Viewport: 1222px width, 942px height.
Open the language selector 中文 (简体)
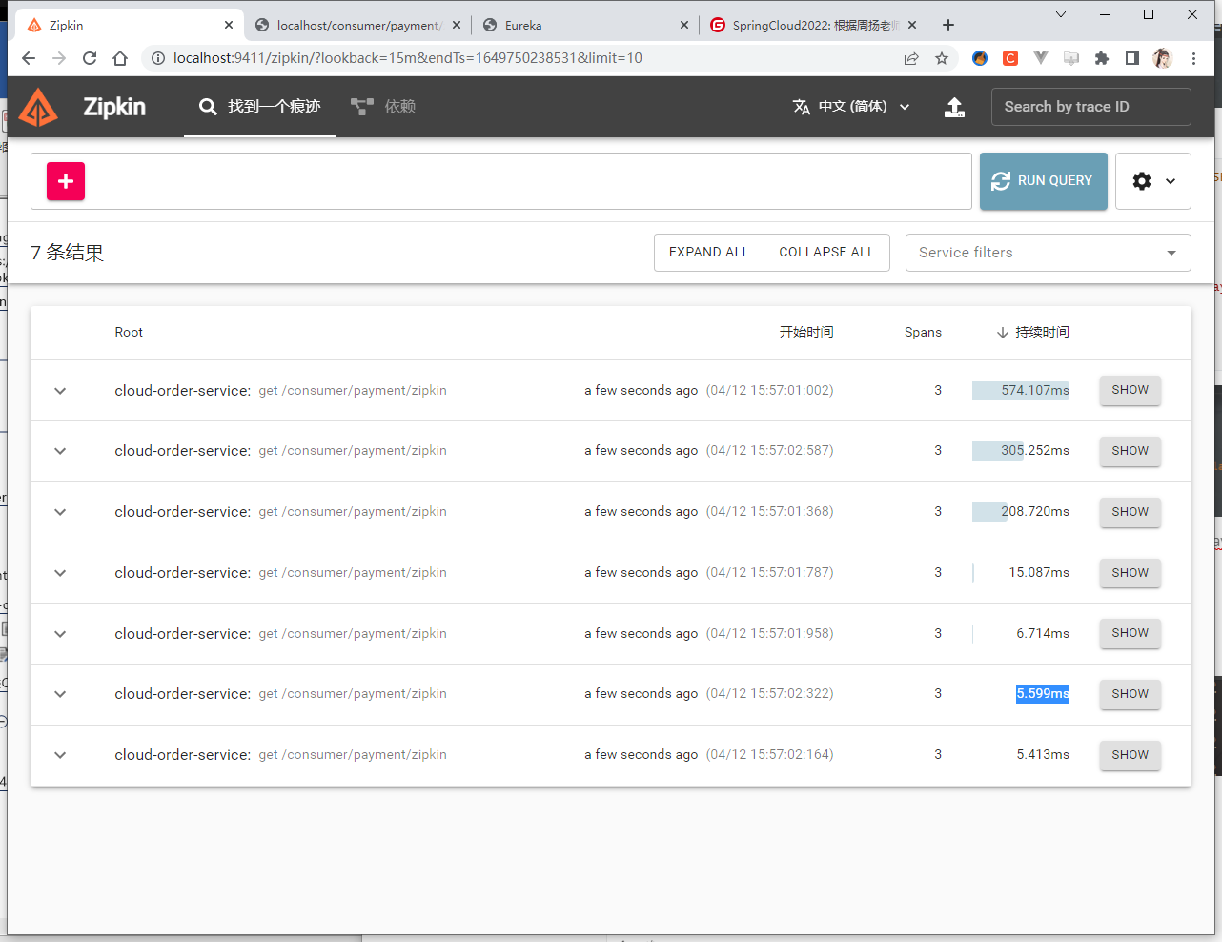pyautogui.click(x=851, y=107)
